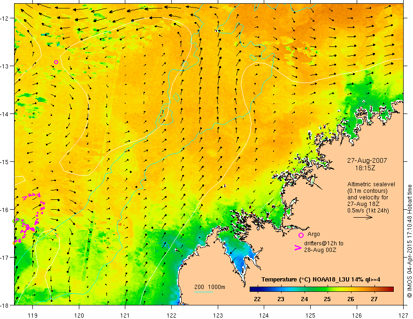Click the longitude axis label 124

point(264,315)
